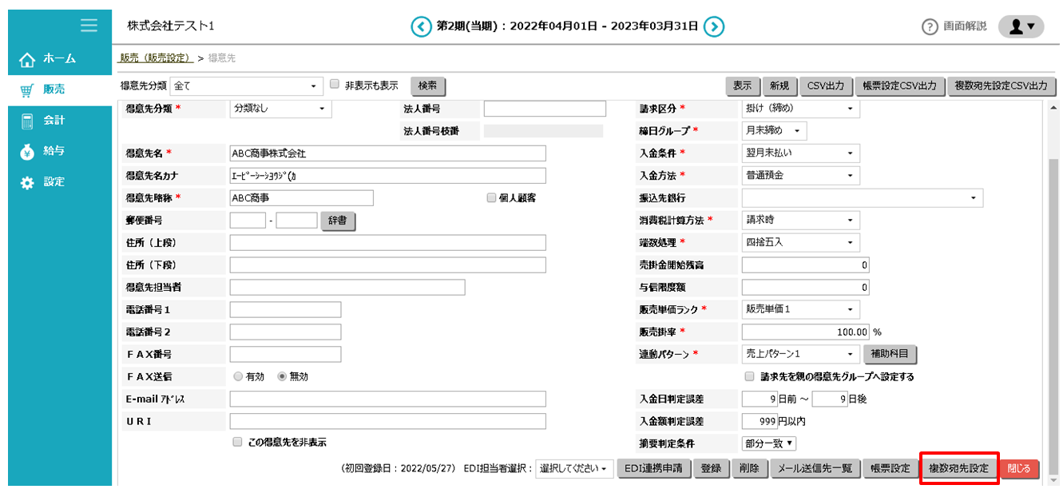Expand the 入金条件 dropdown
Screen dimensions: 1063x489
(800, 153)
